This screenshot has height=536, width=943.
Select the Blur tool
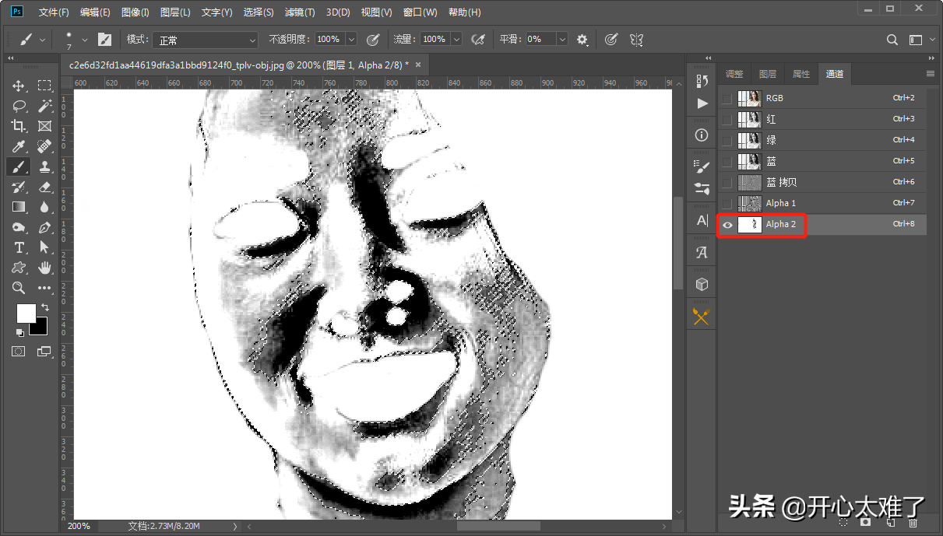click(x=44, y=207)
